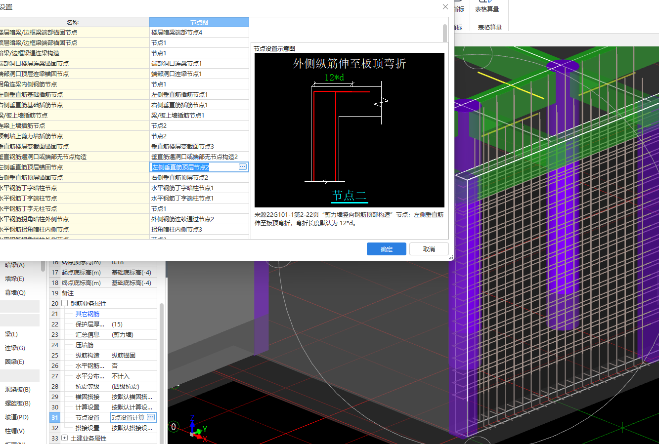
Task: Close the 设置 dialog with X
Action: click(x=445, y=7)
